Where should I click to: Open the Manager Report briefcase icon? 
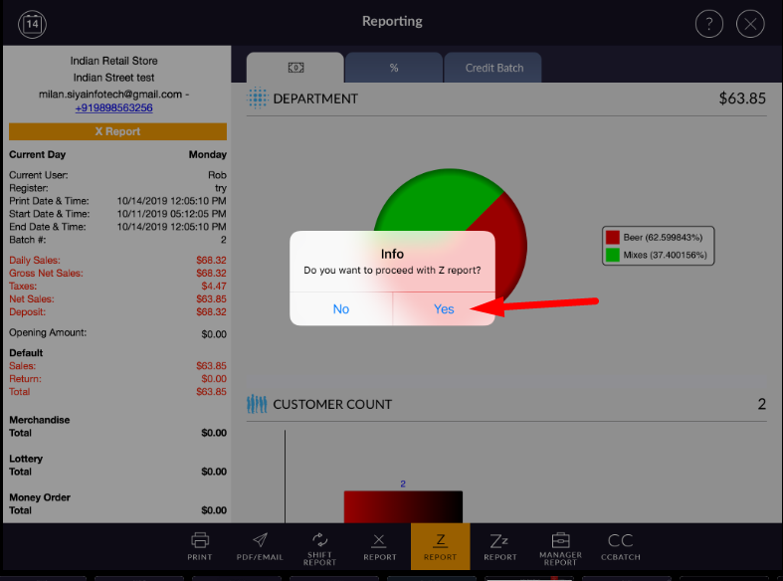(x=560, y=545)
